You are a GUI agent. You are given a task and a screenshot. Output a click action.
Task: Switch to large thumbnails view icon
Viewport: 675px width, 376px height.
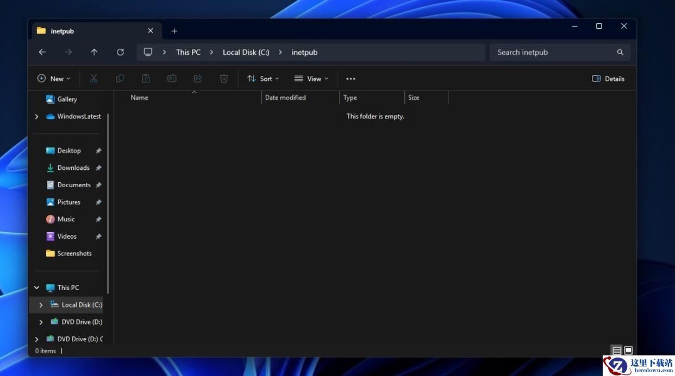(628, 350)
